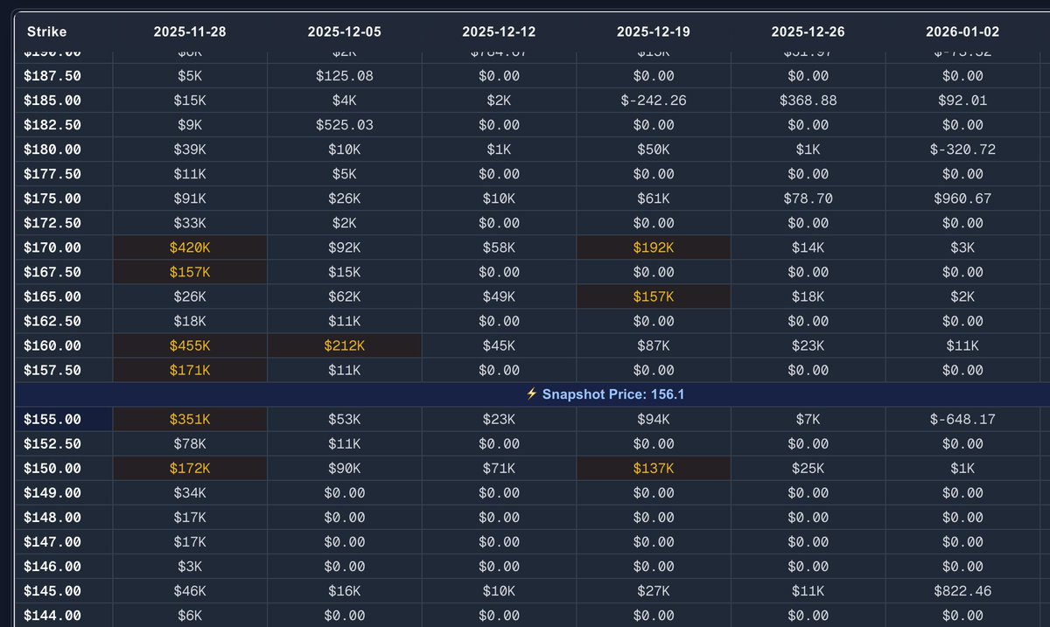Select the $150.00 strike row label
The width and height of the screenshot is (1050, 627).
click(54, 468)
